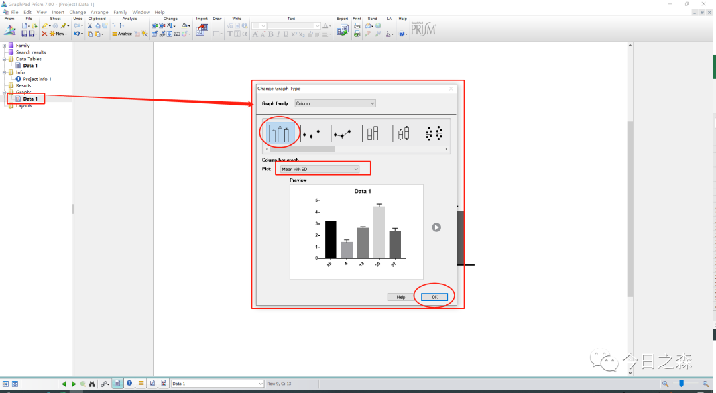Click the zoom out magnifier at bottom right

tap(666, 384)
